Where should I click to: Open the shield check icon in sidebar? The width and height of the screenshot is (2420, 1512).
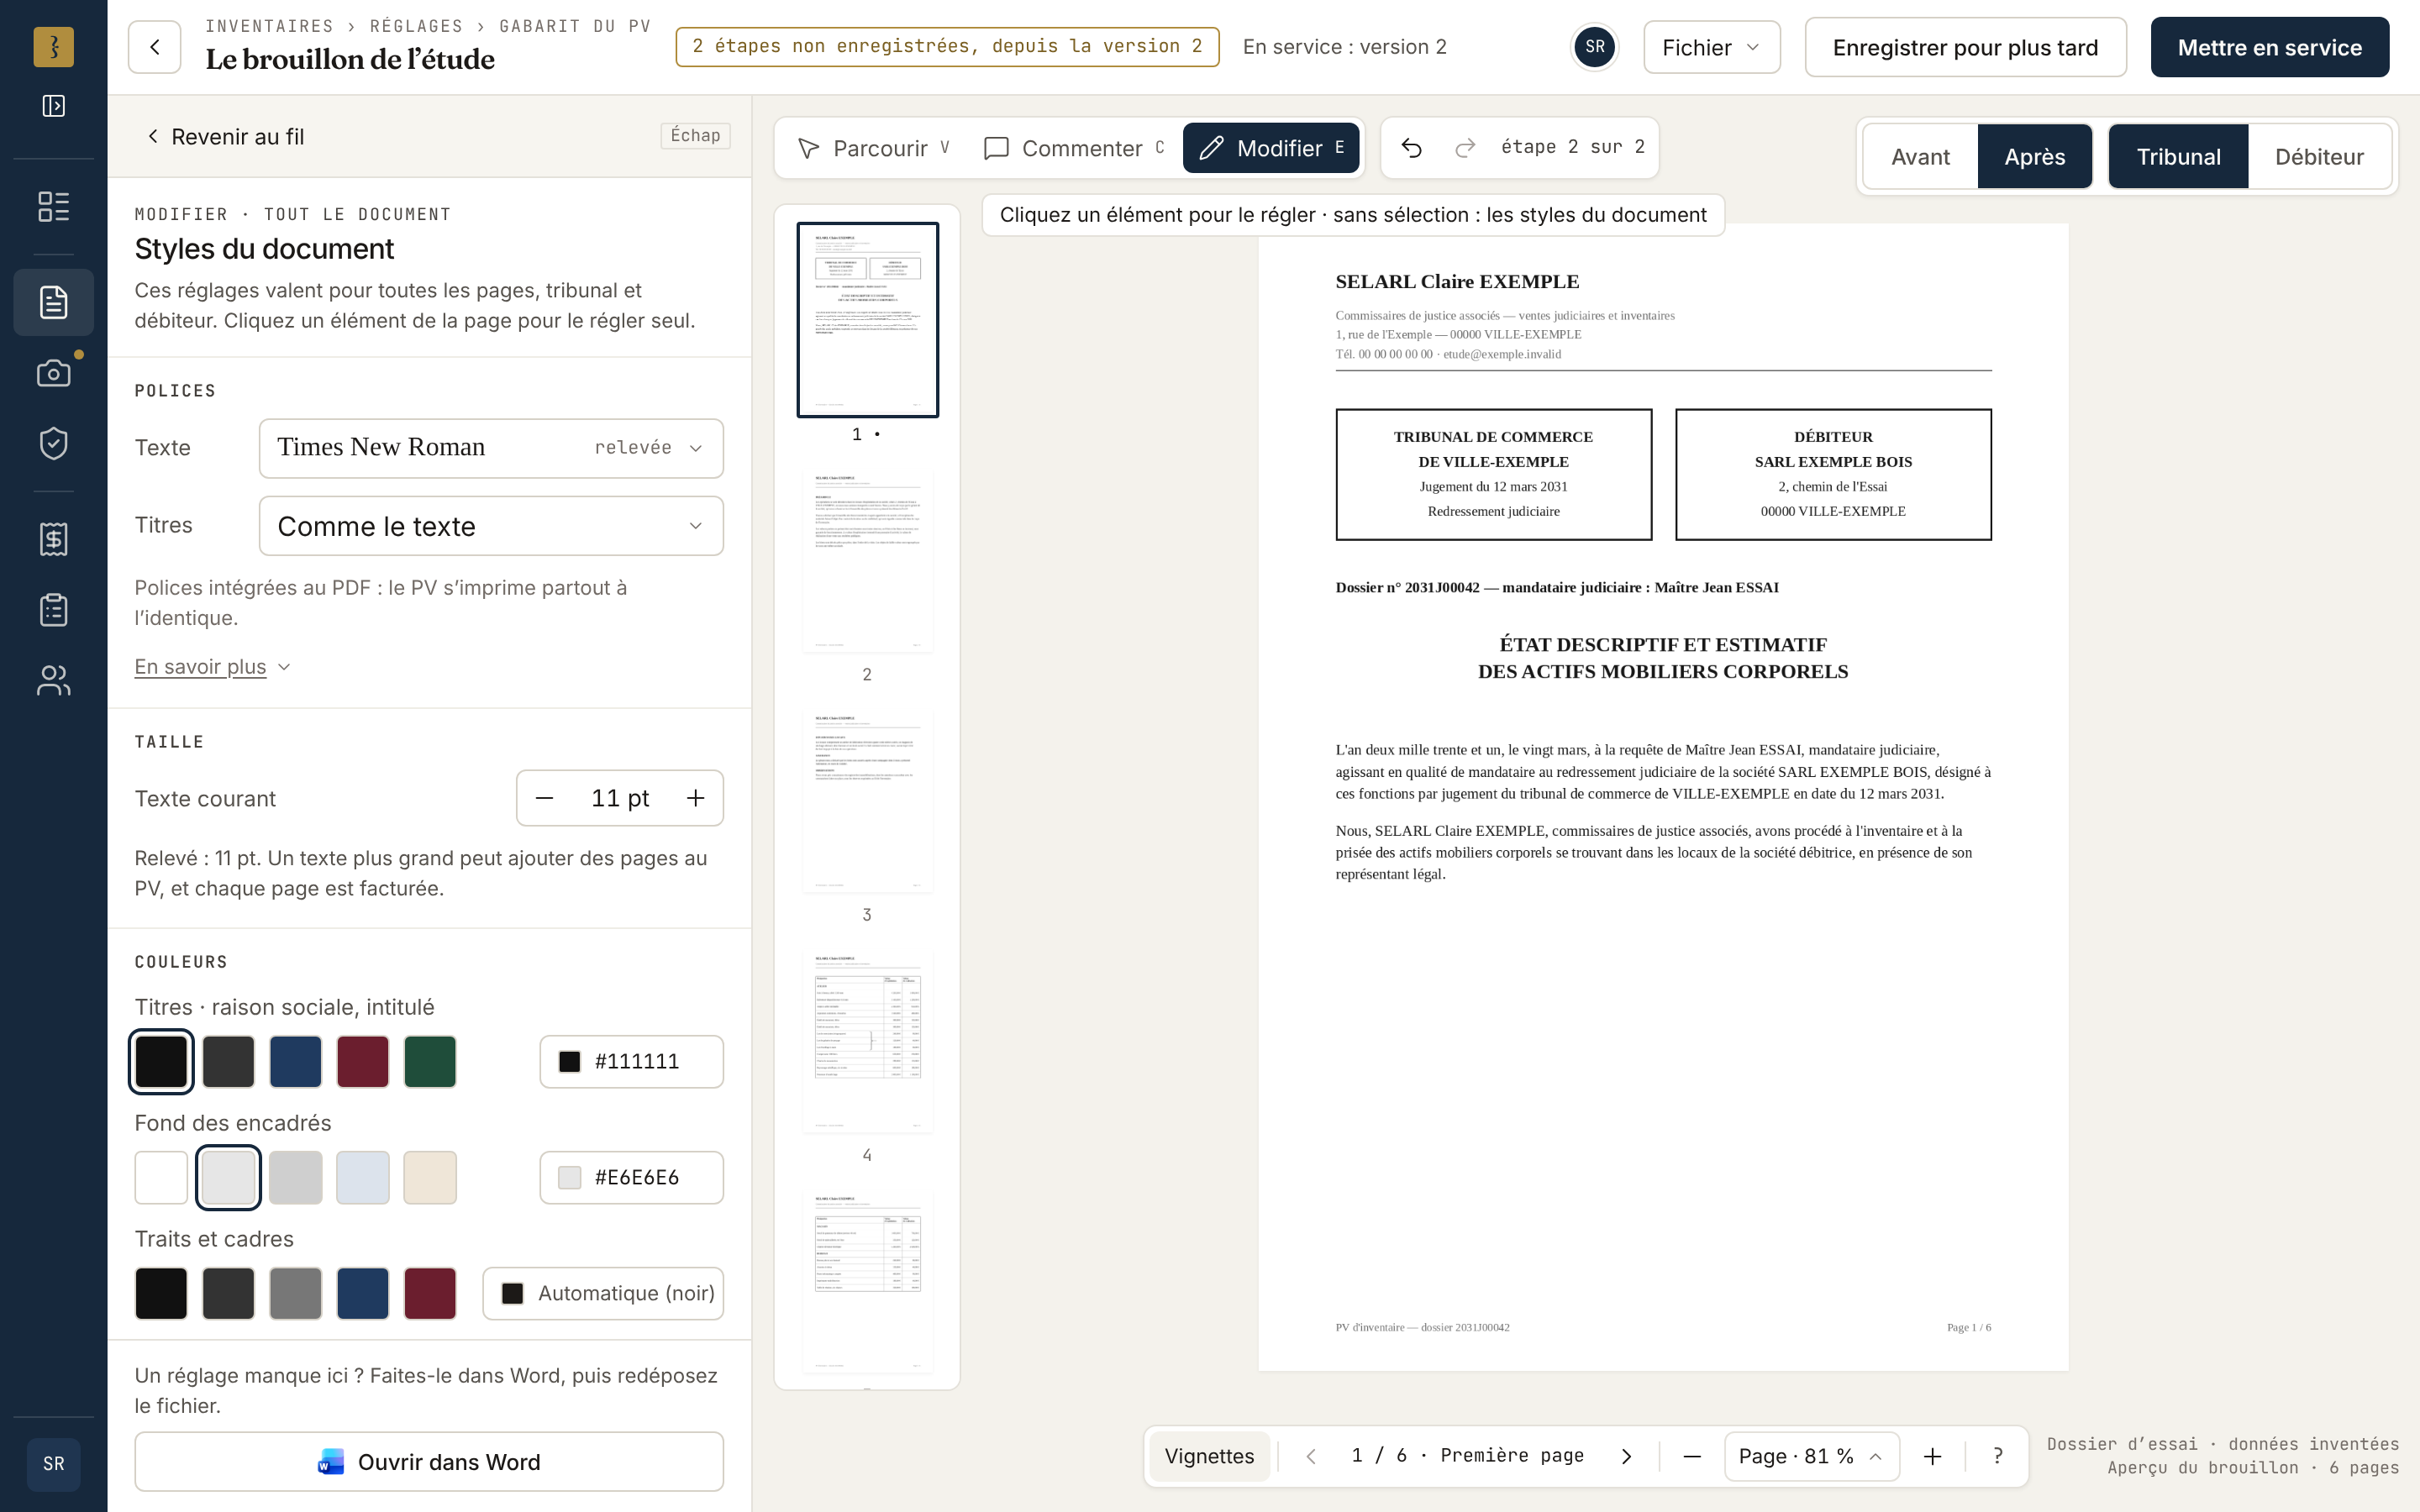(54, 443)
